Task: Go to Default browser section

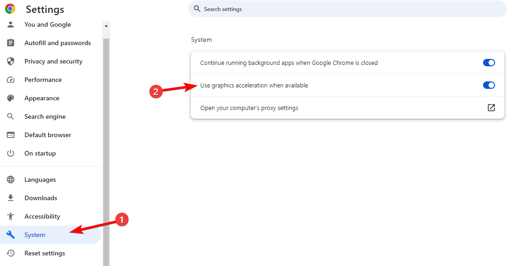Action: click(48, 135)
